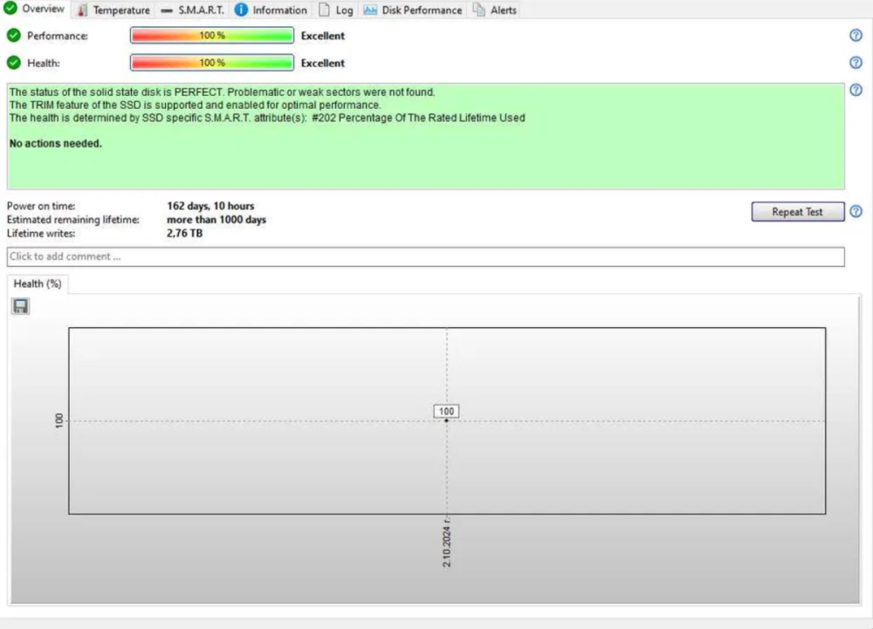Image resolution: width=873 pixels, height=629 pixels.
Task: Click the 'Click to add comment' field
Action: click(425, 256)
